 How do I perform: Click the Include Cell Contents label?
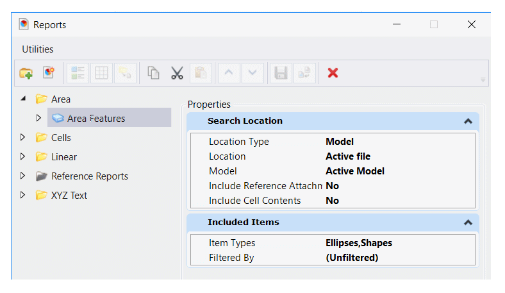pos(254,201)
